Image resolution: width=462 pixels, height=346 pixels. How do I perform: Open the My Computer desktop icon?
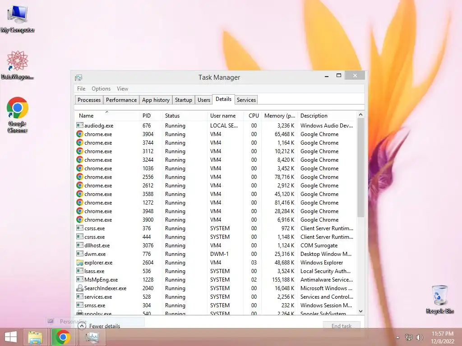point(18,18)
